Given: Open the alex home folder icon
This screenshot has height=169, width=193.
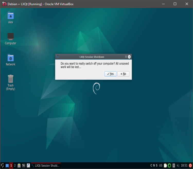Looking at the screenshot, I should (x=11, y=18).
